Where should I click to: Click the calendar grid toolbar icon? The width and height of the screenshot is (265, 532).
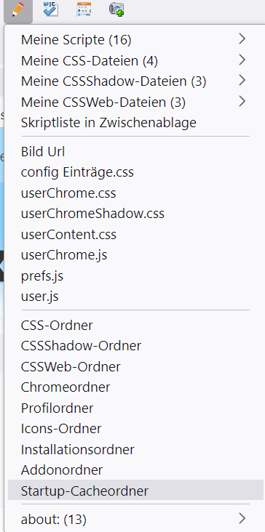point(84,9)
